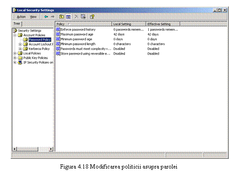
Task: Expand the Public Key Policies node
Action: (15, 58)
